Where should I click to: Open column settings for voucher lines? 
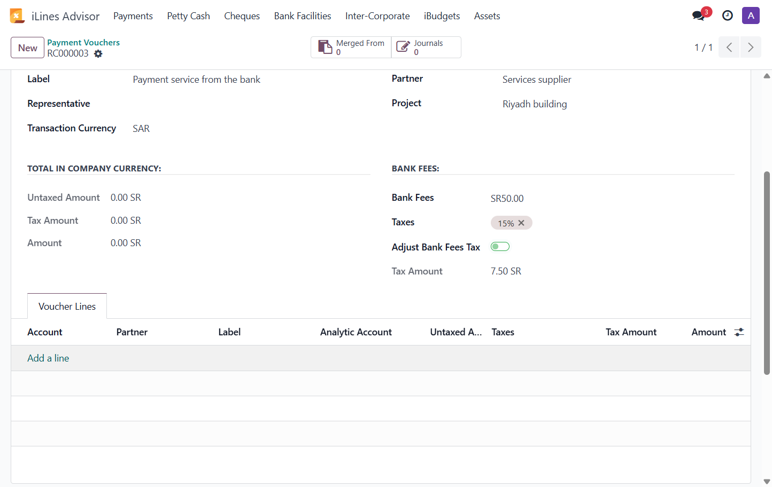[739, 332]
